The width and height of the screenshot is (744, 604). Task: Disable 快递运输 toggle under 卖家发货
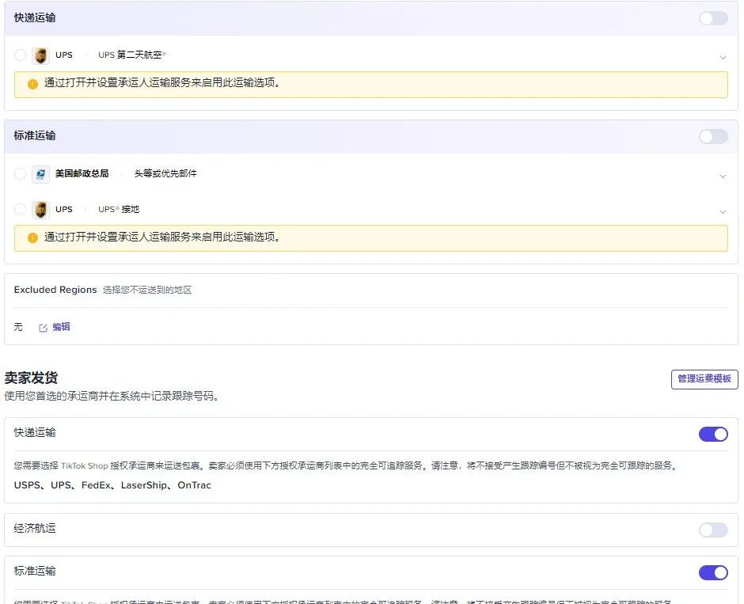tap(712, 434)
